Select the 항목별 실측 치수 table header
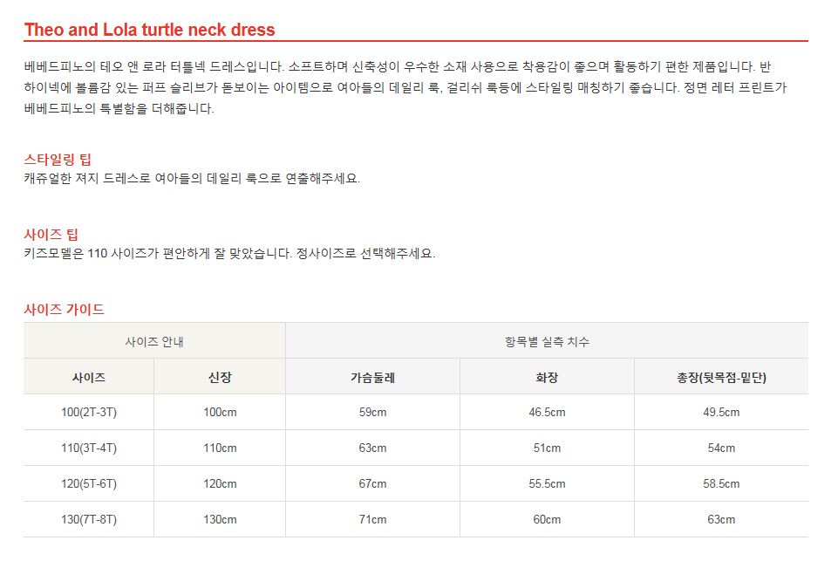The image size is (838, 568). pos(547,341)
